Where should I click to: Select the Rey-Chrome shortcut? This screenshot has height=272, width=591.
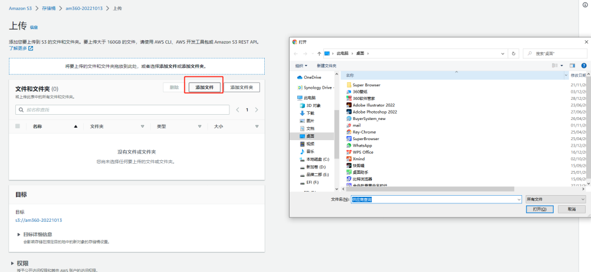tap(361, 132)
